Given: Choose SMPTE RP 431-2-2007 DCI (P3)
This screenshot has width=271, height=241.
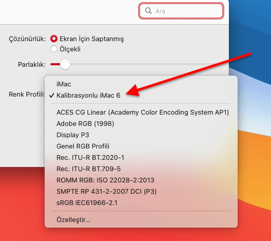Looking at the screenshot, I should pyautogui.click(x=141, y=191).
